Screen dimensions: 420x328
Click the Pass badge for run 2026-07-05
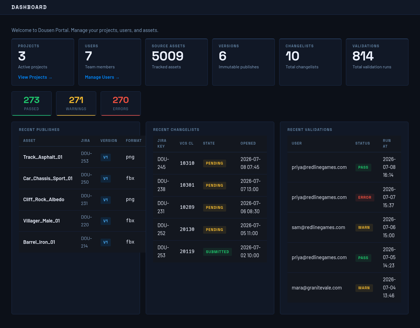[x=363, y=258]
